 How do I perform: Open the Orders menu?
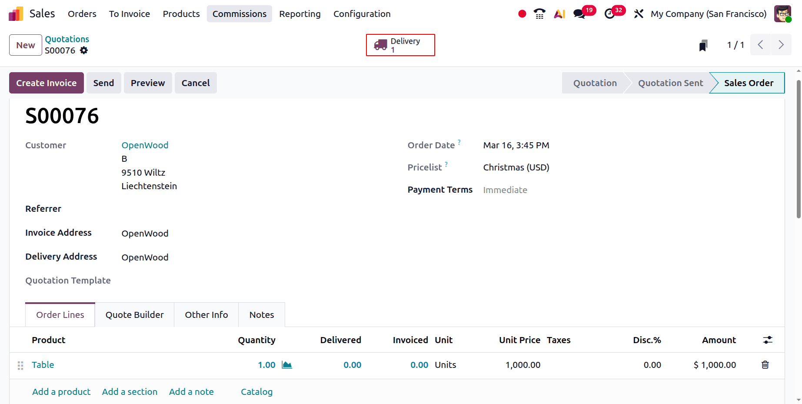[x=82, y=14]
